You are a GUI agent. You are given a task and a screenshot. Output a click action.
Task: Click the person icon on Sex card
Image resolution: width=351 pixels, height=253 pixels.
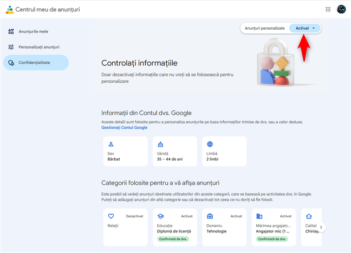click(x=111, y=144)
